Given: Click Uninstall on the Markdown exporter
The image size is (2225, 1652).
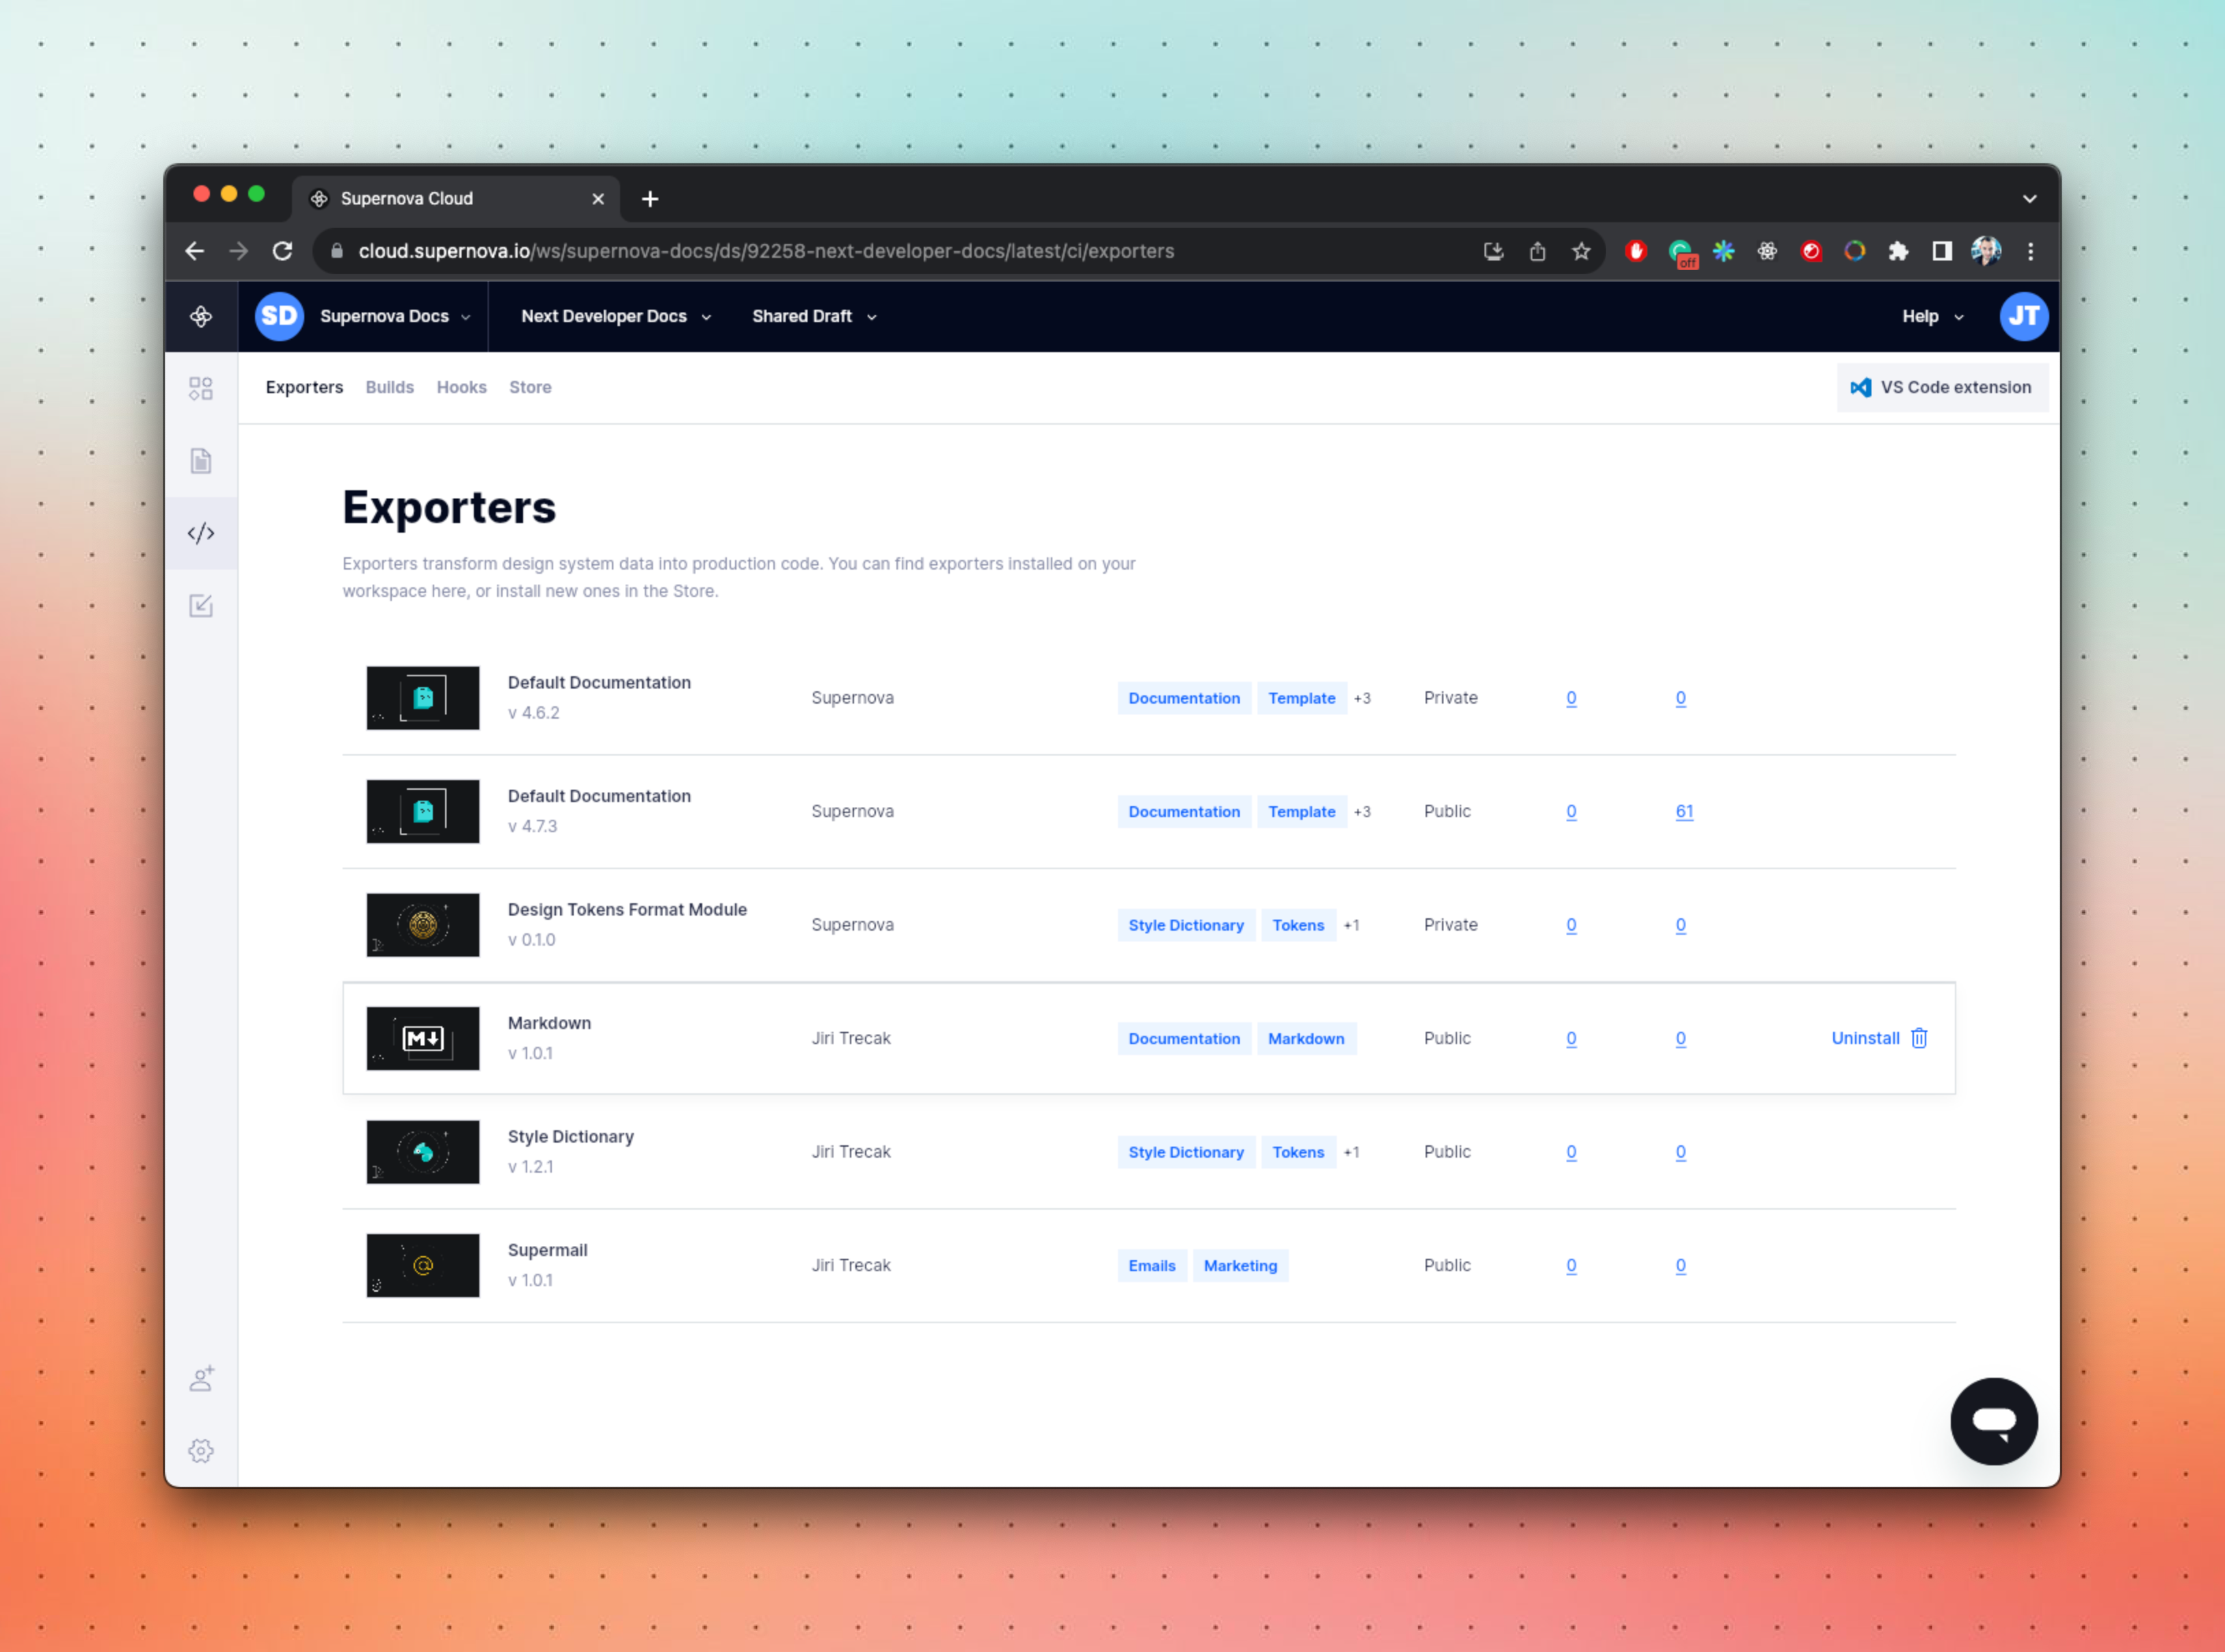Looking at the screenshot, I should point(1865,1038).
